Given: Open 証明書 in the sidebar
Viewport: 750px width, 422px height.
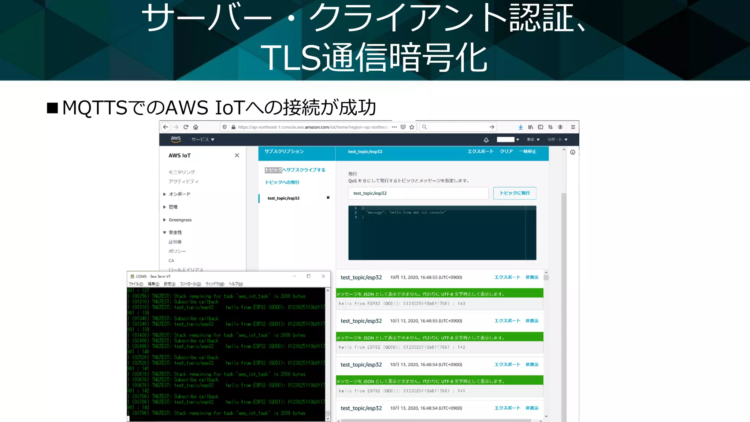Looking at the screenshot, I should tap(175, 242).
